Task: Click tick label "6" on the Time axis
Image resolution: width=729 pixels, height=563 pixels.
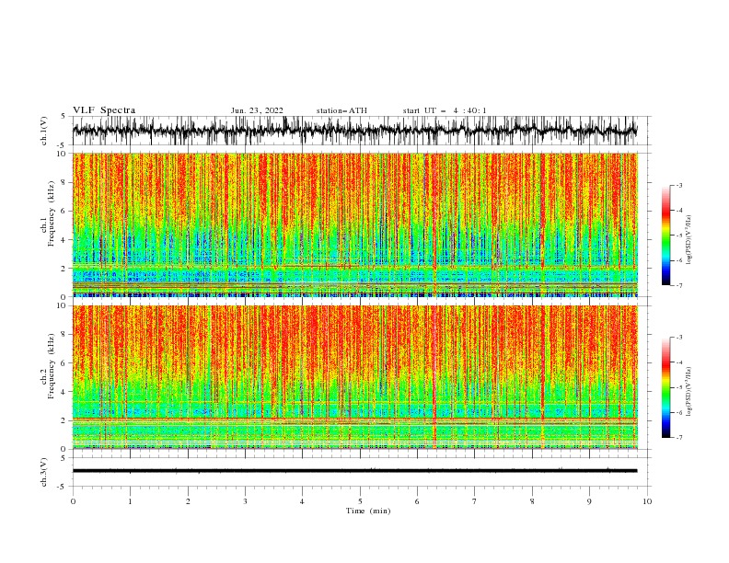Action: (x=417, y=501)
